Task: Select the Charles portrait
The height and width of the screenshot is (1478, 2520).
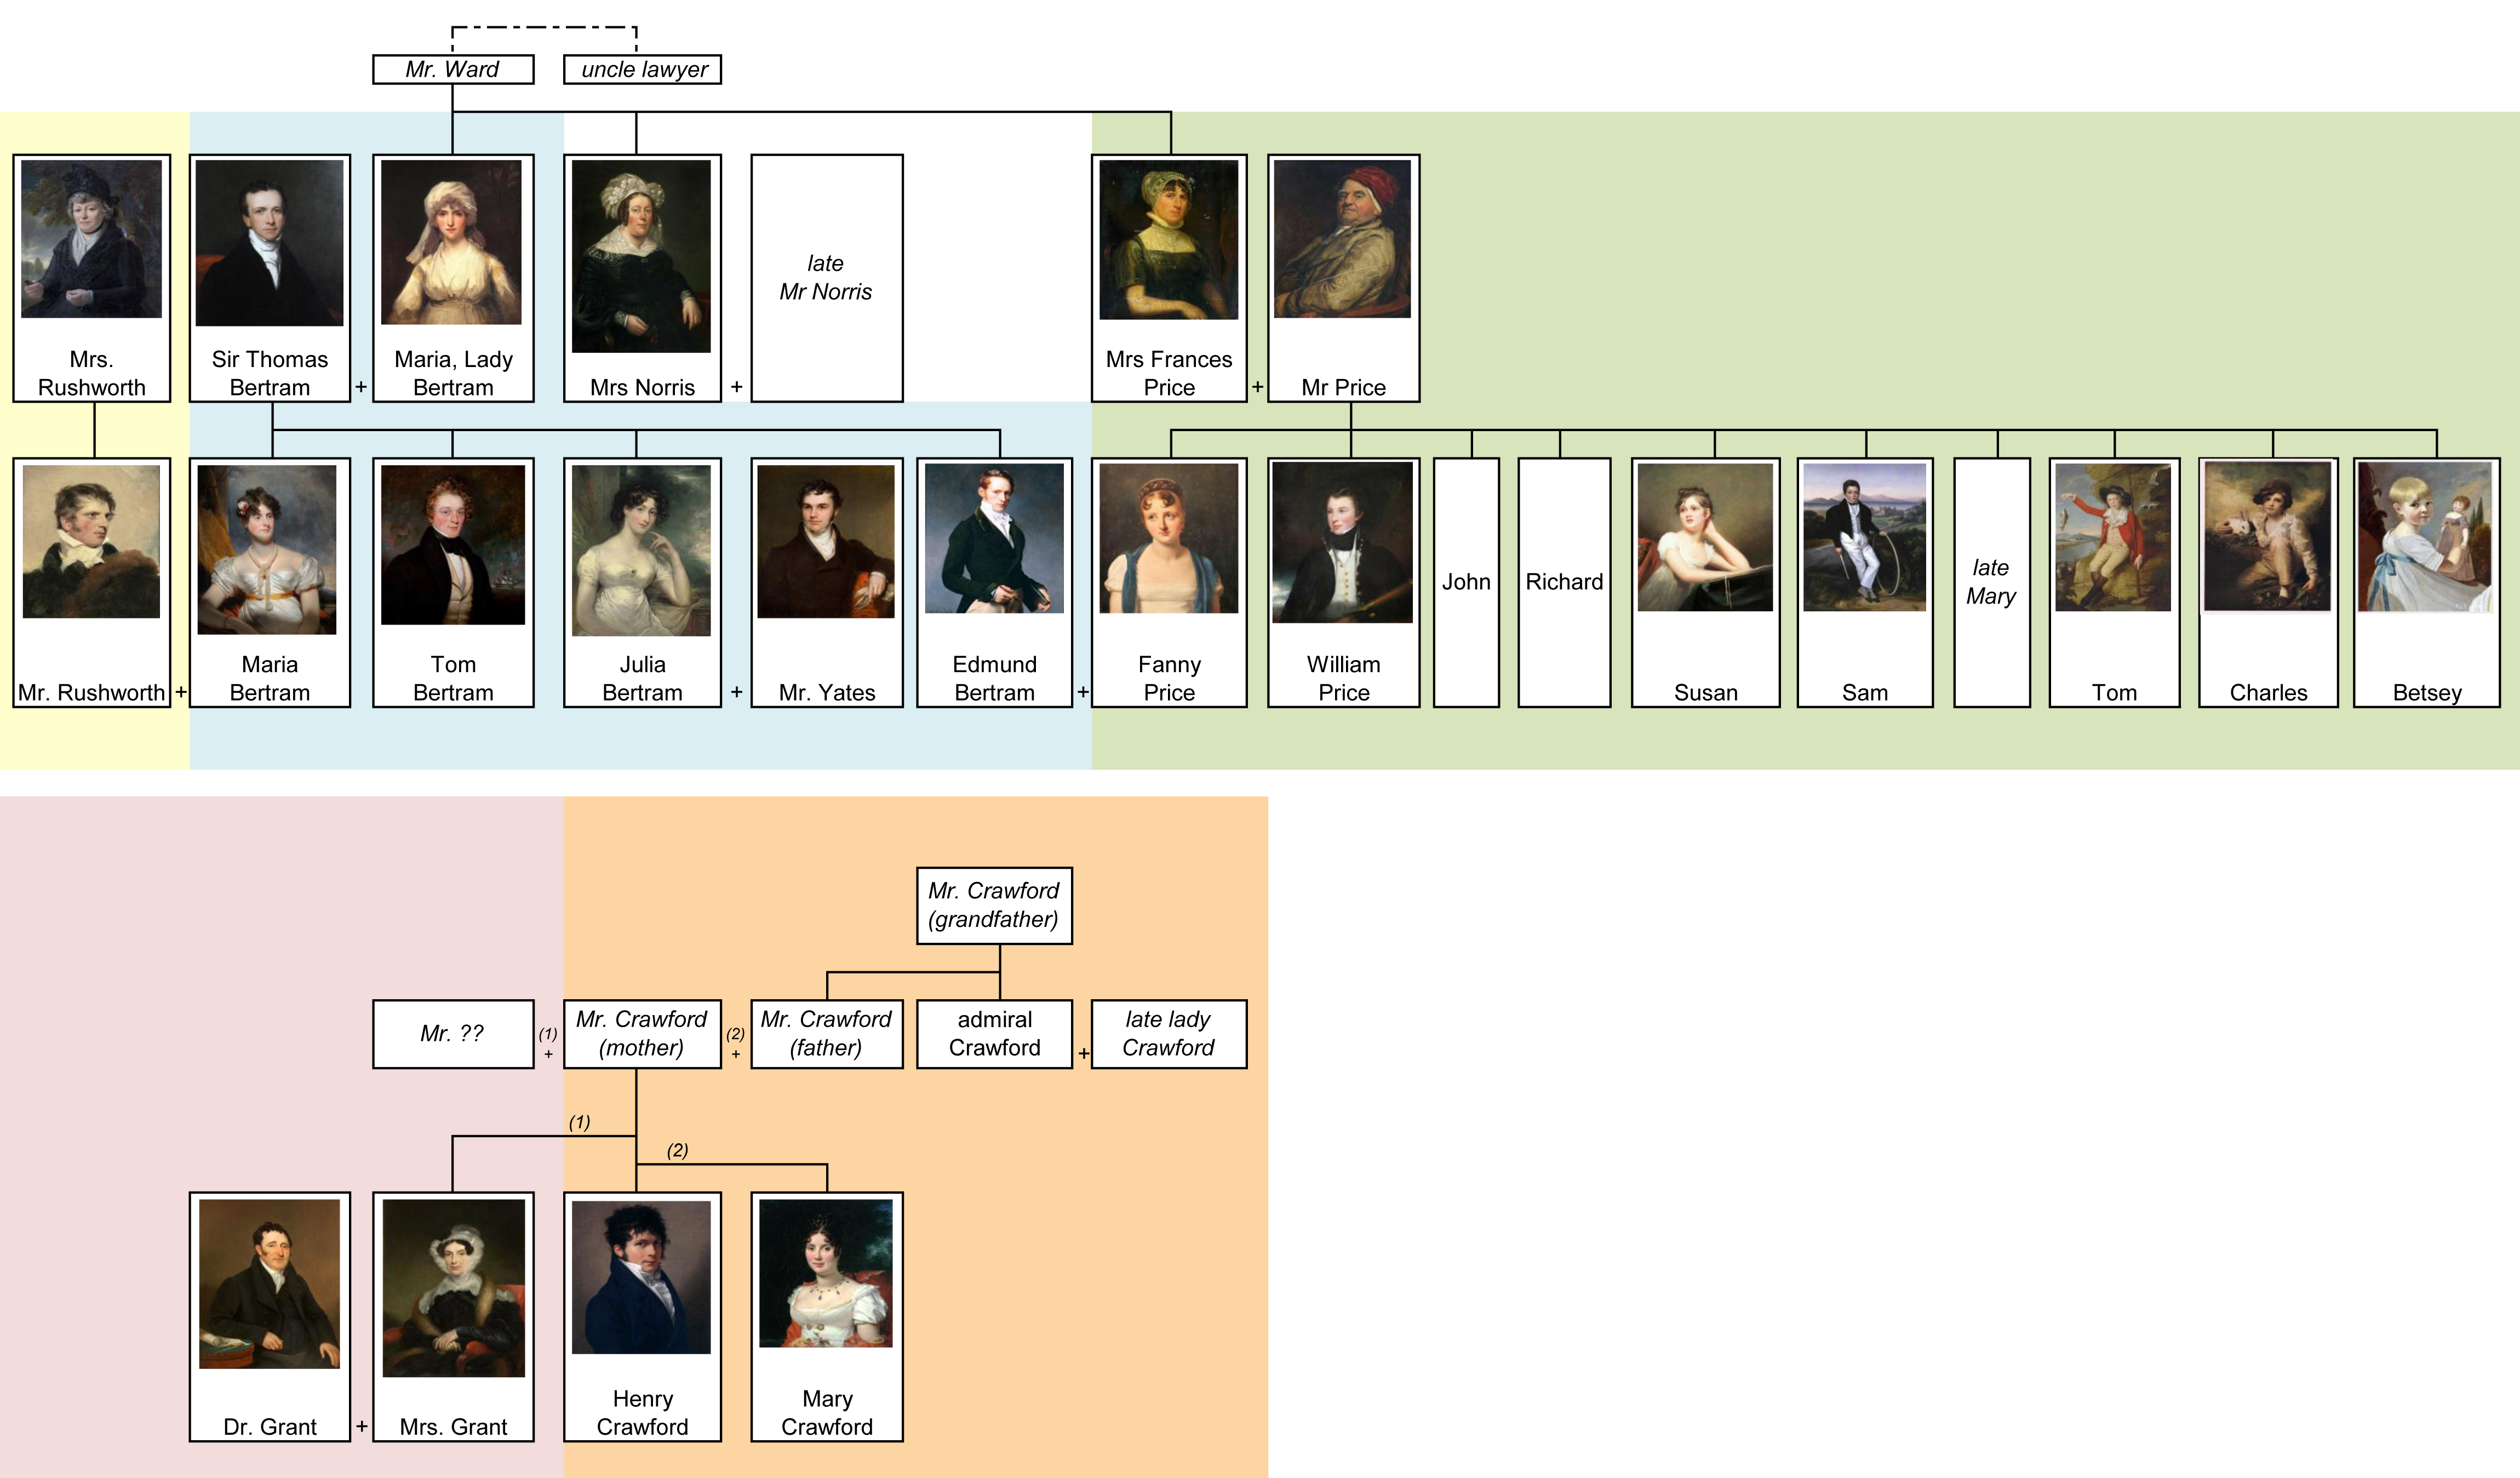Action: 2268,536
